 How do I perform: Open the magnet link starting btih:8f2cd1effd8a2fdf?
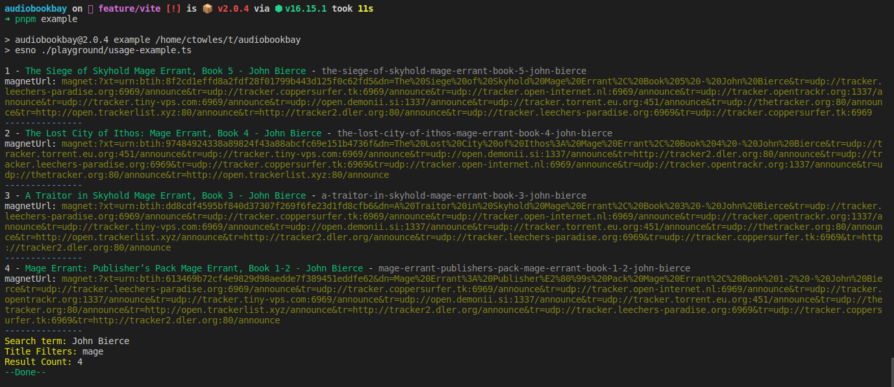coord(443,97)
